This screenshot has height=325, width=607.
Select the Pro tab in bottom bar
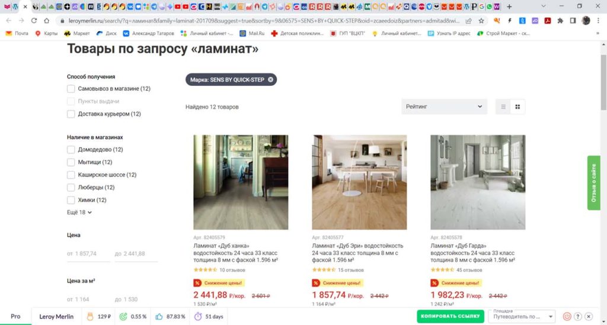point(15,316)
